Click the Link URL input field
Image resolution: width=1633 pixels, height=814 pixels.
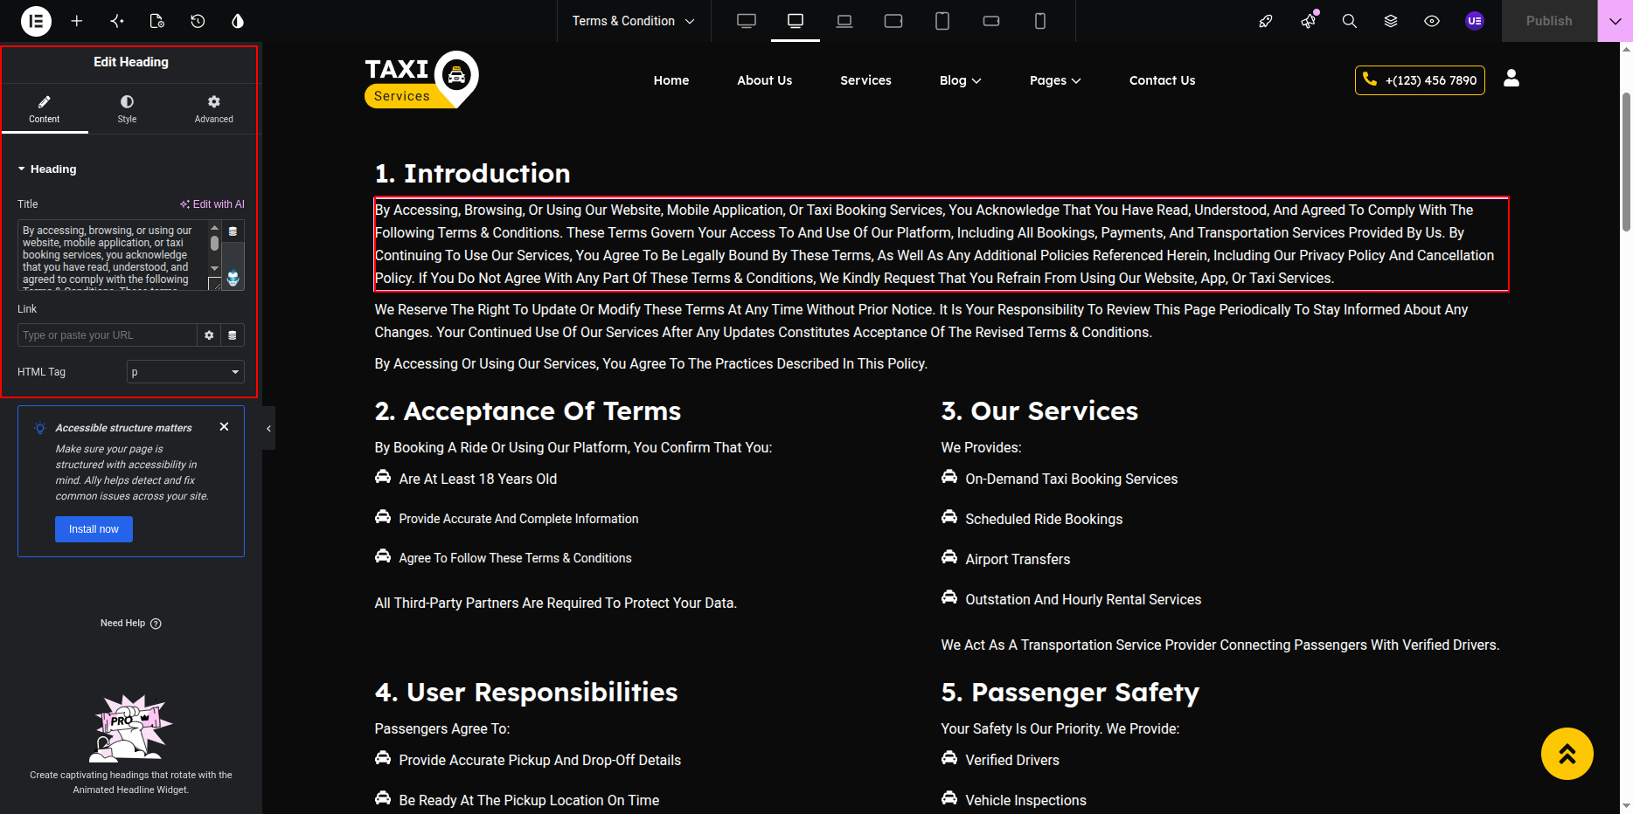[x=108, y=335]
